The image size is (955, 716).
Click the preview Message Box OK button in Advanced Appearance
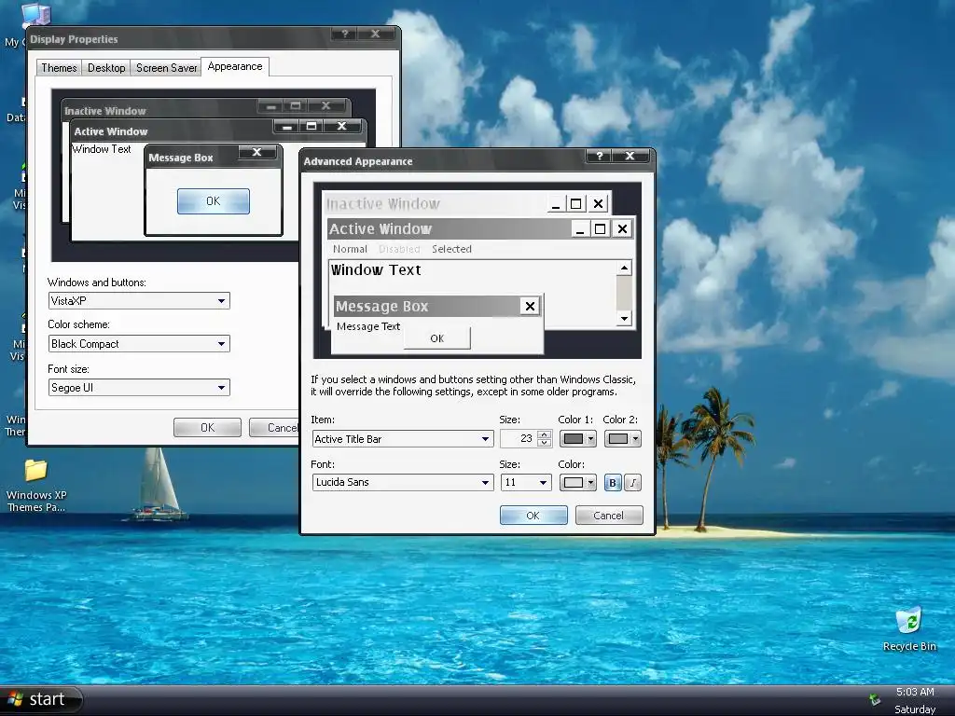tap(437, 338)
